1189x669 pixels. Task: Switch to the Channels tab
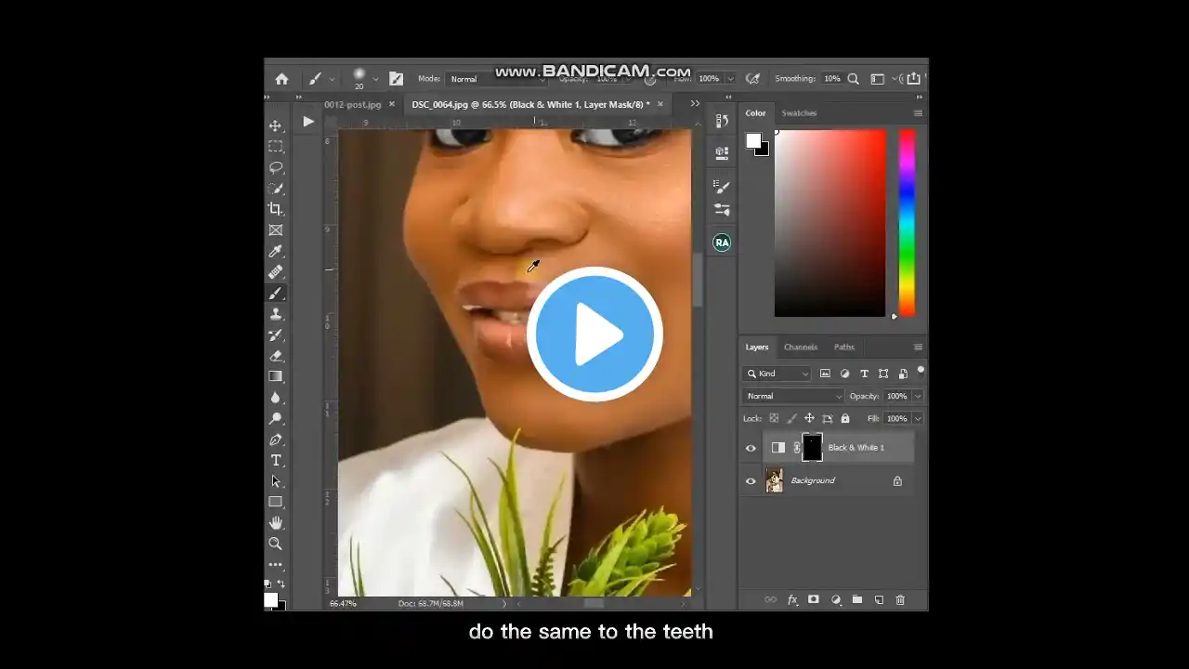point(800,348)
